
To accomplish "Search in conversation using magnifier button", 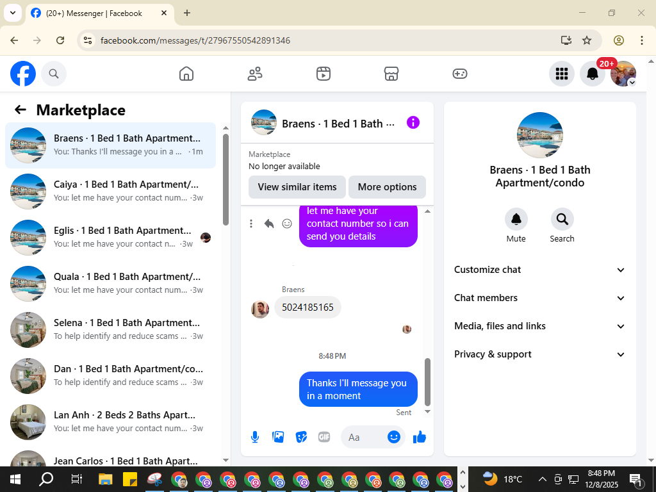I will point(562,219).
